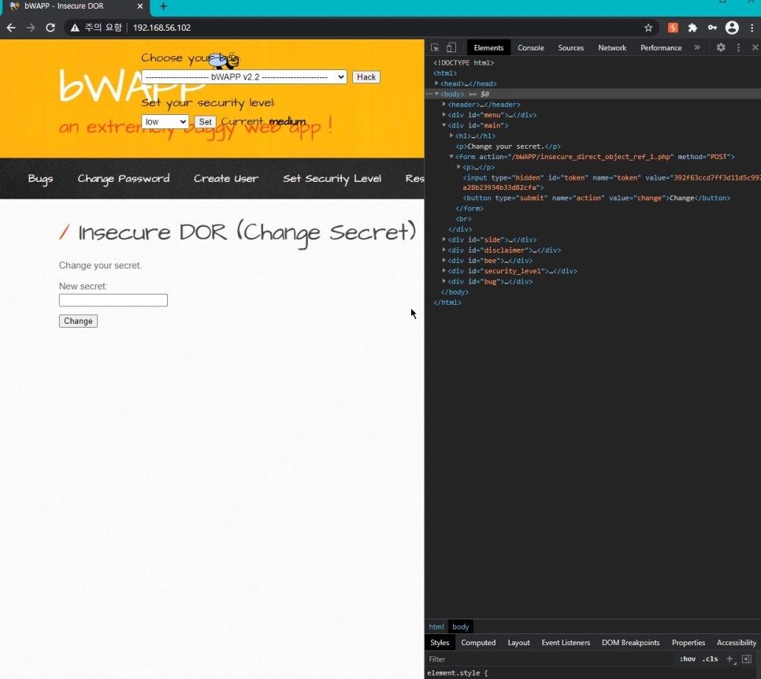The width and height of the screenshot is (761, 679).
Task: Open the Network tab
Action: click(x=612, y=47)
